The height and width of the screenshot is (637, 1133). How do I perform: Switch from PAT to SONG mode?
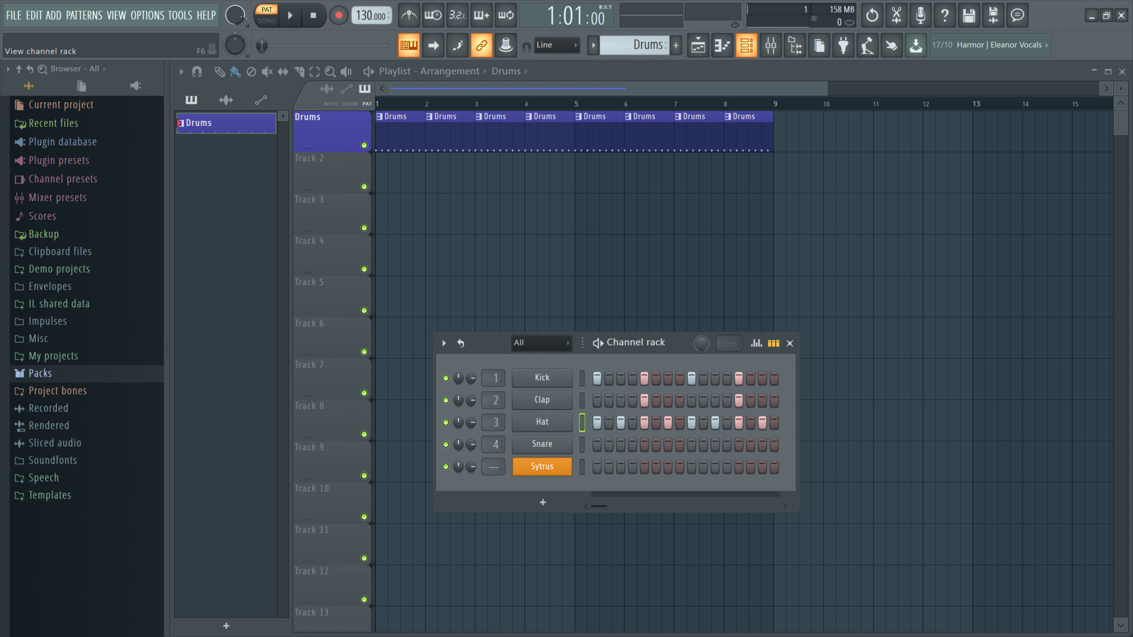[x=266, y=20]
